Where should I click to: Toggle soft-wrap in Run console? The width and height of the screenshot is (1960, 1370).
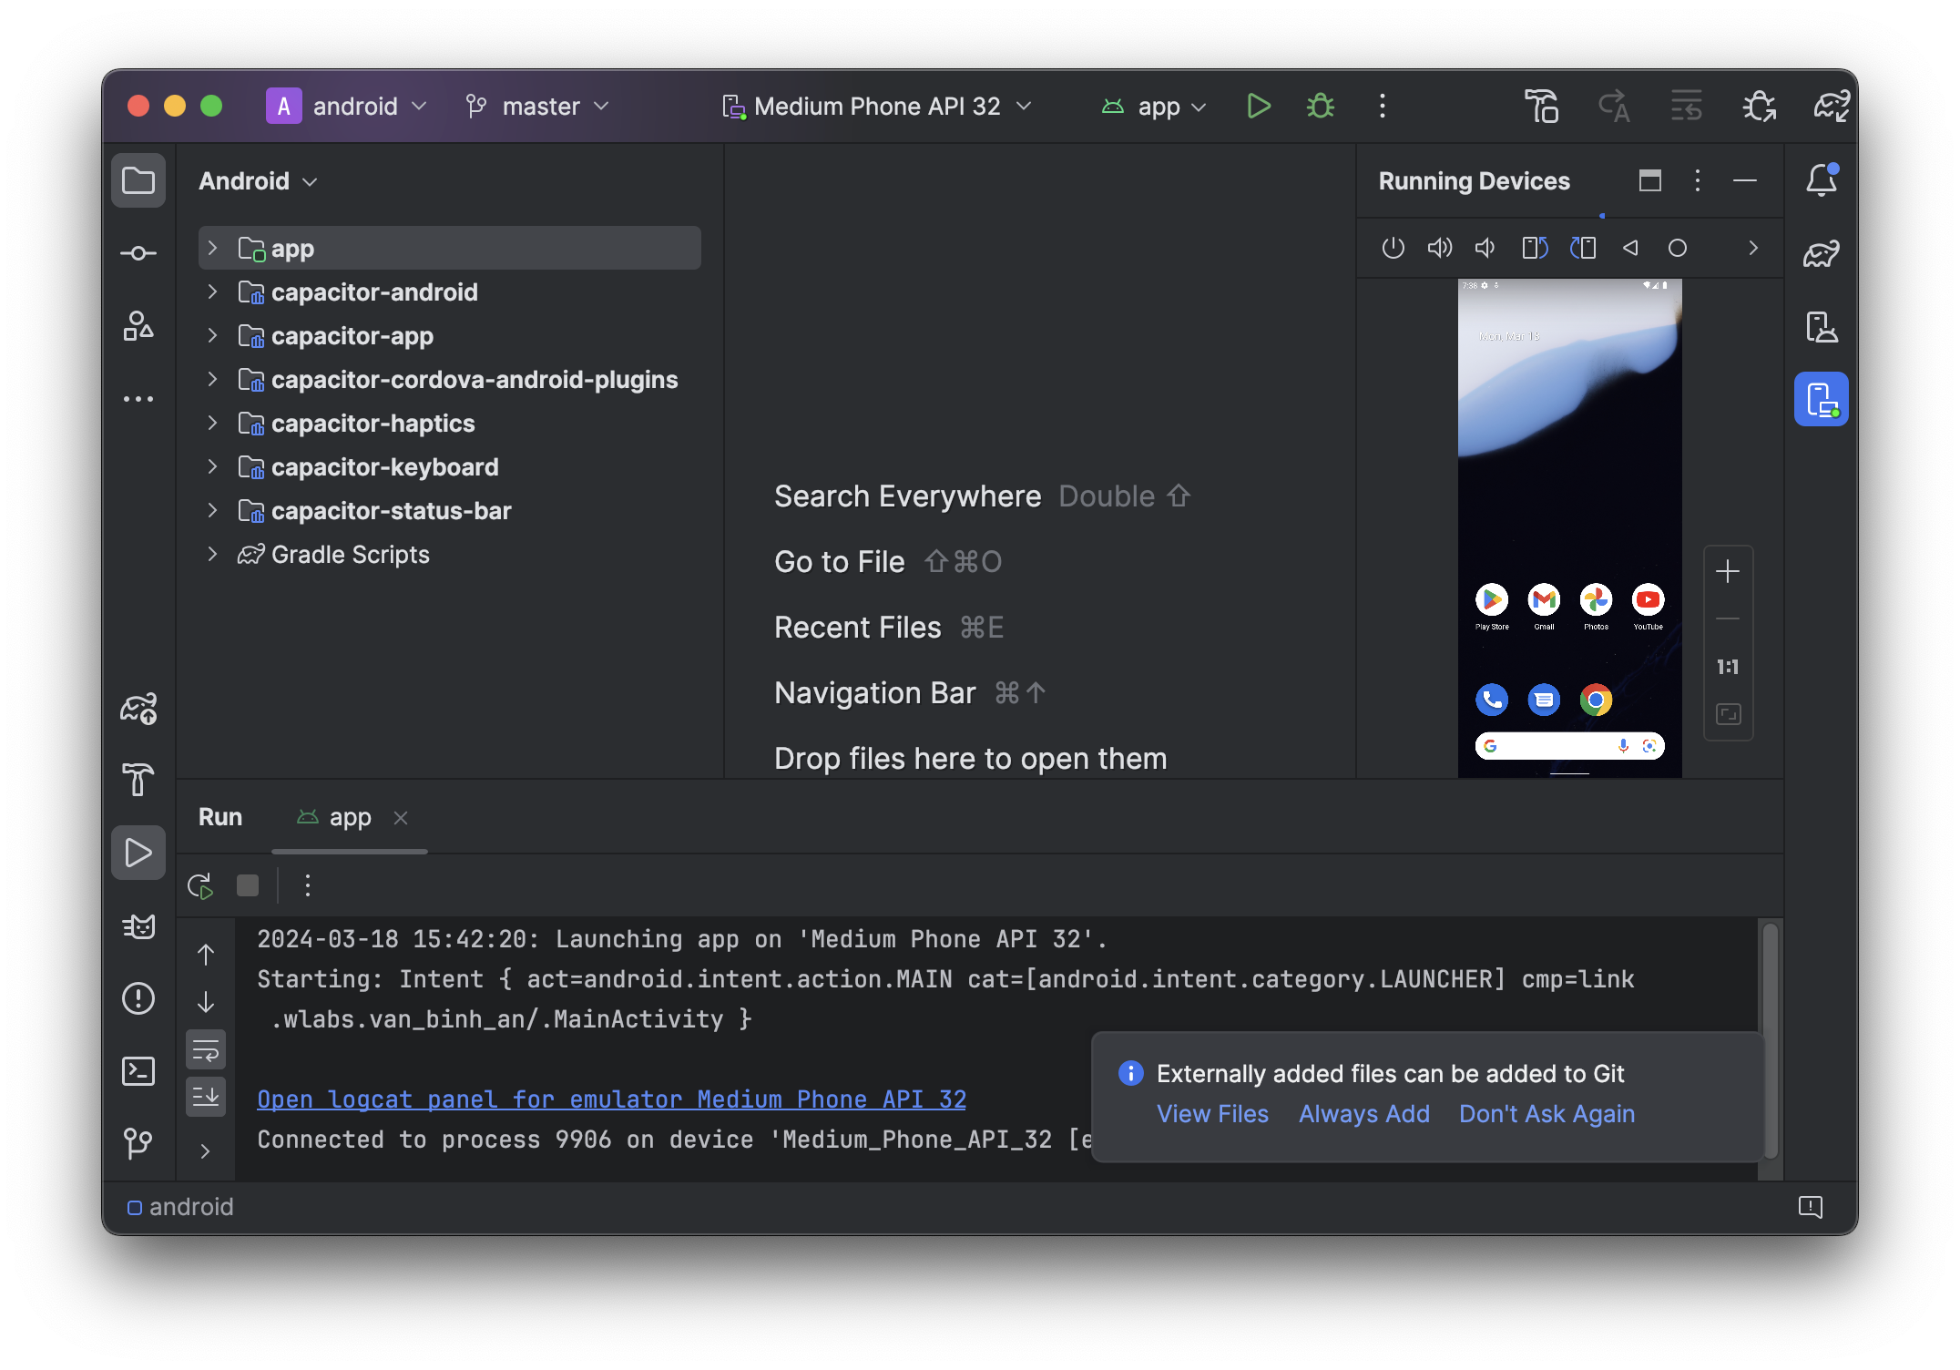[206, 1050]
